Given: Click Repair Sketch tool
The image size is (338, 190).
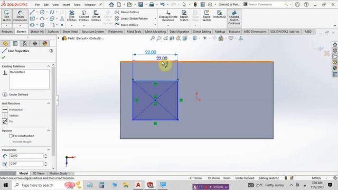Looking at the screenshot, I should coord(184,16).
